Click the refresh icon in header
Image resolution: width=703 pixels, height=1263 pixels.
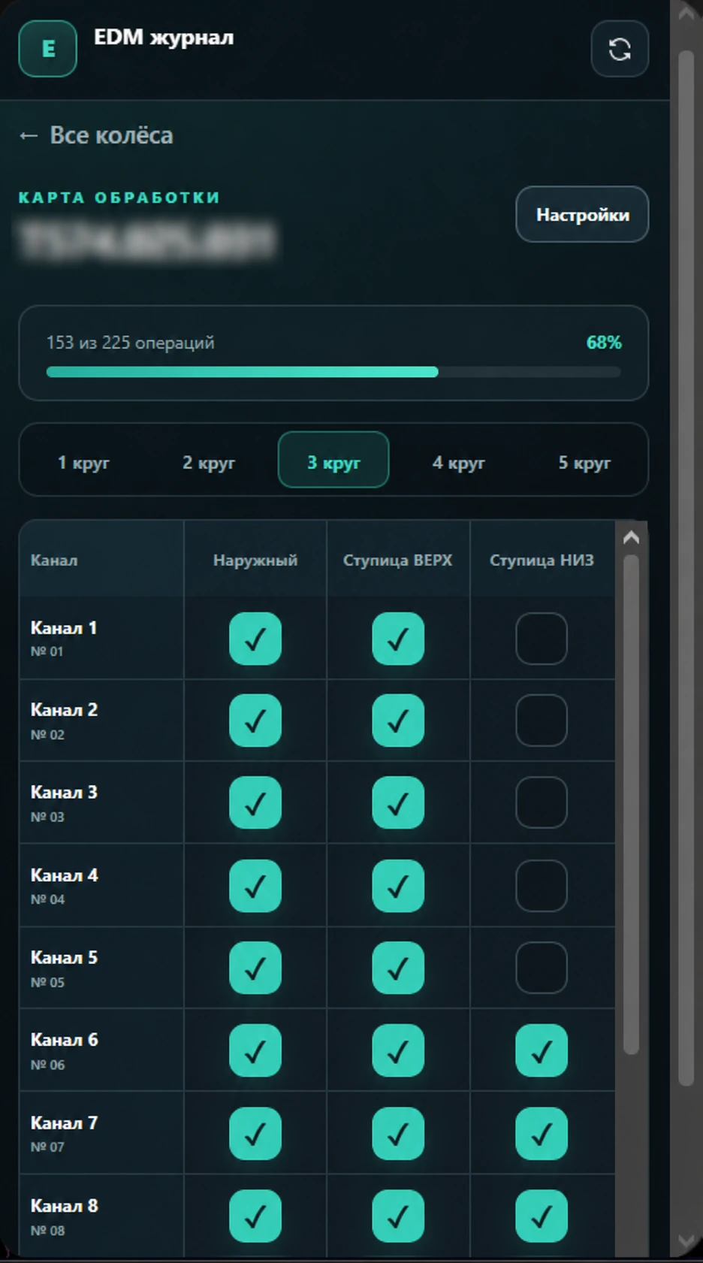(x=620, y=50)
